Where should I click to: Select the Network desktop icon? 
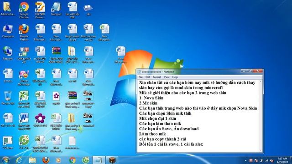pyautogui.click(x=8, y=53)
